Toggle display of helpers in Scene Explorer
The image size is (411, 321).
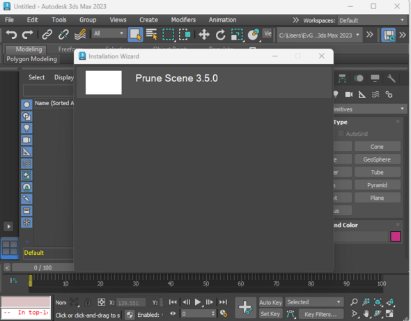tap(26, 152)
